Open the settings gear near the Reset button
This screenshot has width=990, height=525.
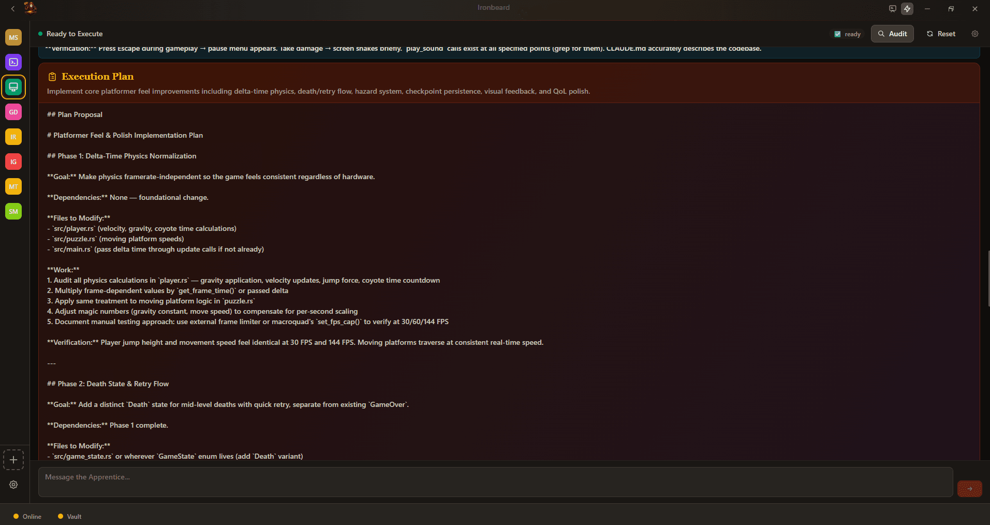(975, 34)
